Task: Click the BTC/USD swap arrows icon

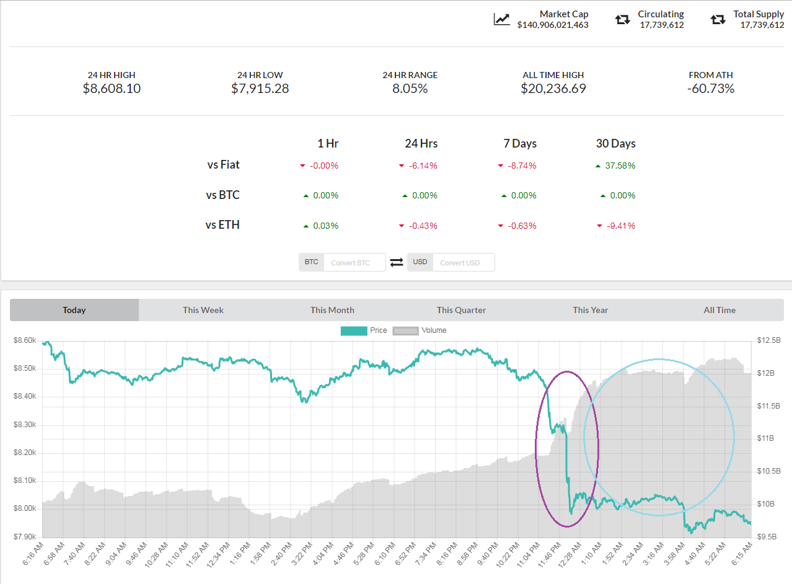Action: click(x=397, y=263)
